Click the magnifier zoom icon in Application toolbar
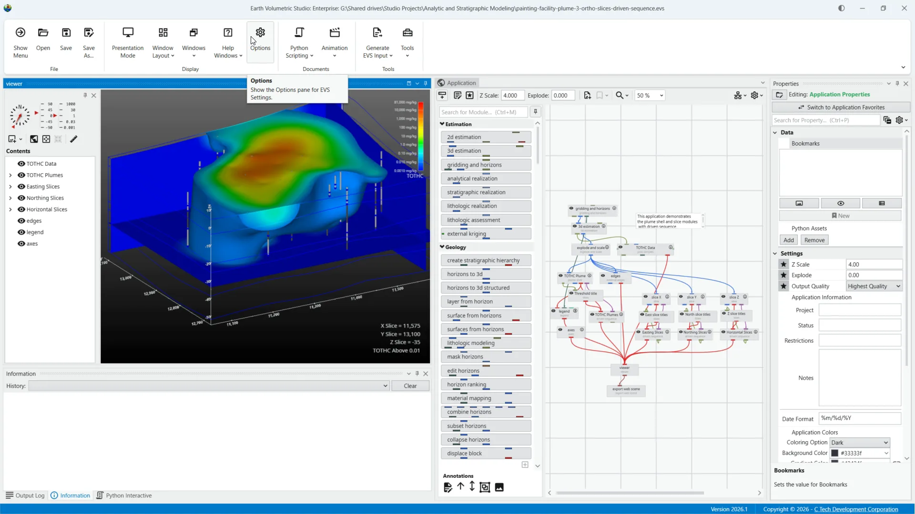 [x=619, y=96]
